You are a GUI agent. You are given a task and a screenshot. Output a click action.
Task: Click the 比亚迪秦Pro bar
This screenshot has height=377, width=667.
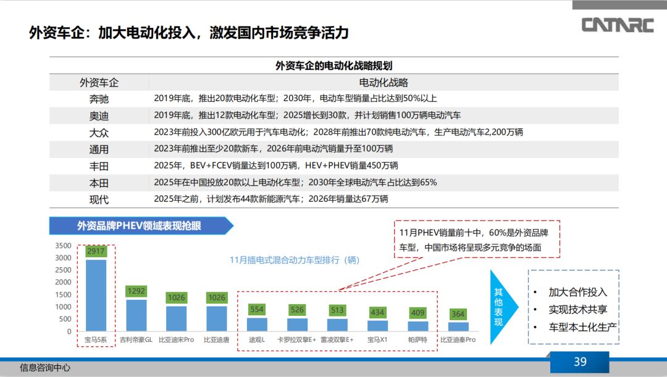click(458, 327)
